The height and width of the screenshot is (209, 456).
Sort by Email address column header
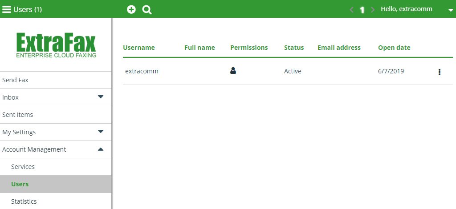339,48
